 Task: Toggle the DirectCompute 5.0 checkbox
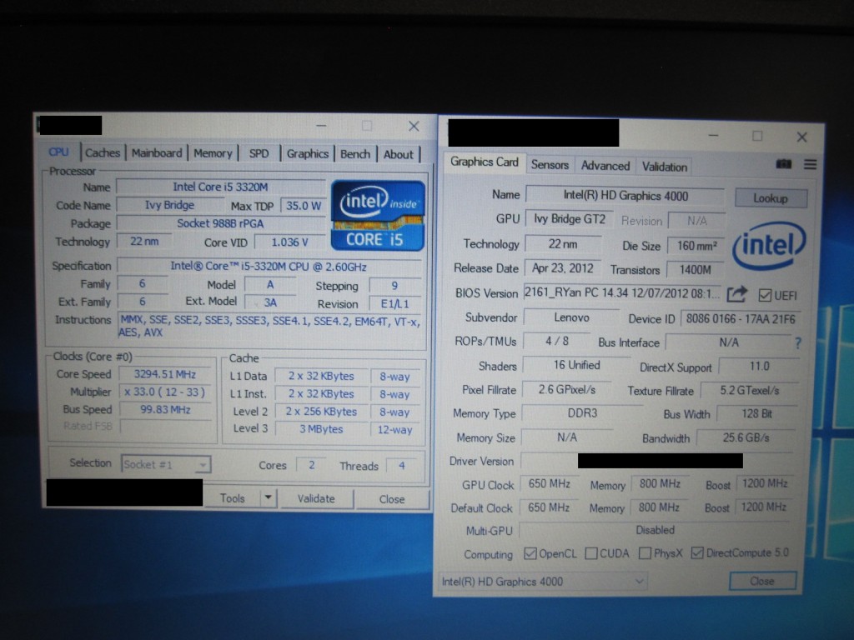696,553
